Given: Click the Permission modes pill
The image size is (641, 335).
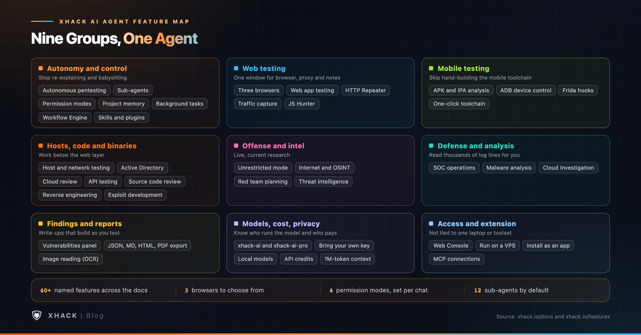Looking at the screenshot, I should [67, 104].
